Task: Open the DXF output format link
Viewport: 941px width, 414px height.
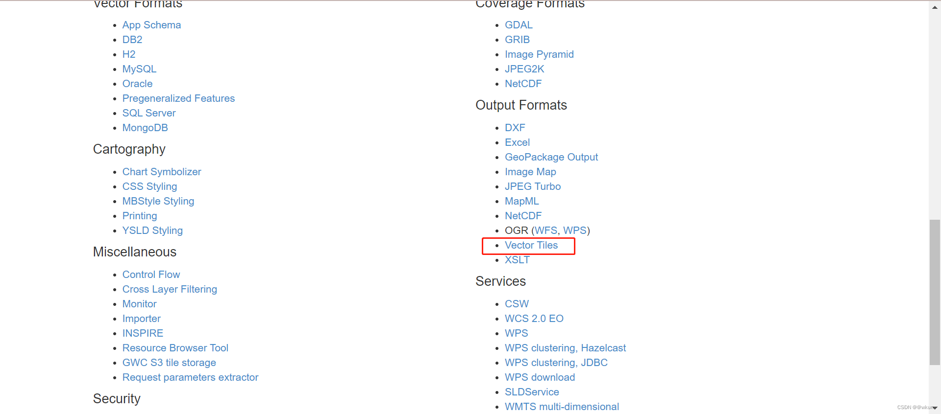Action: [515, 128]
